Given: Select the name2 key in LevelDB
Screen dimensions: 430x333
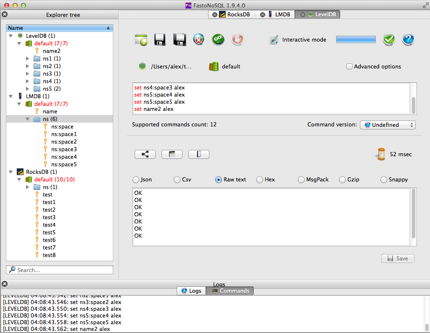Looking at the screenshot, I should point(51,51).
